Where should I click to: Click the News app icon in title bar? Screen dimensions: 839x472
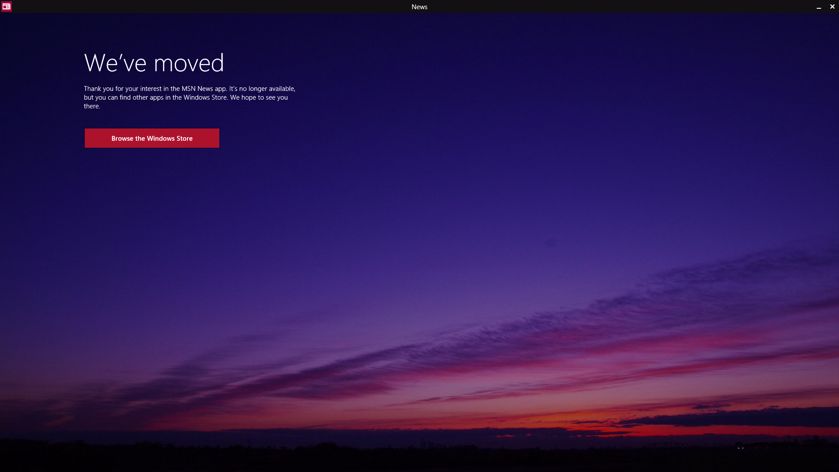pos(6,7)
